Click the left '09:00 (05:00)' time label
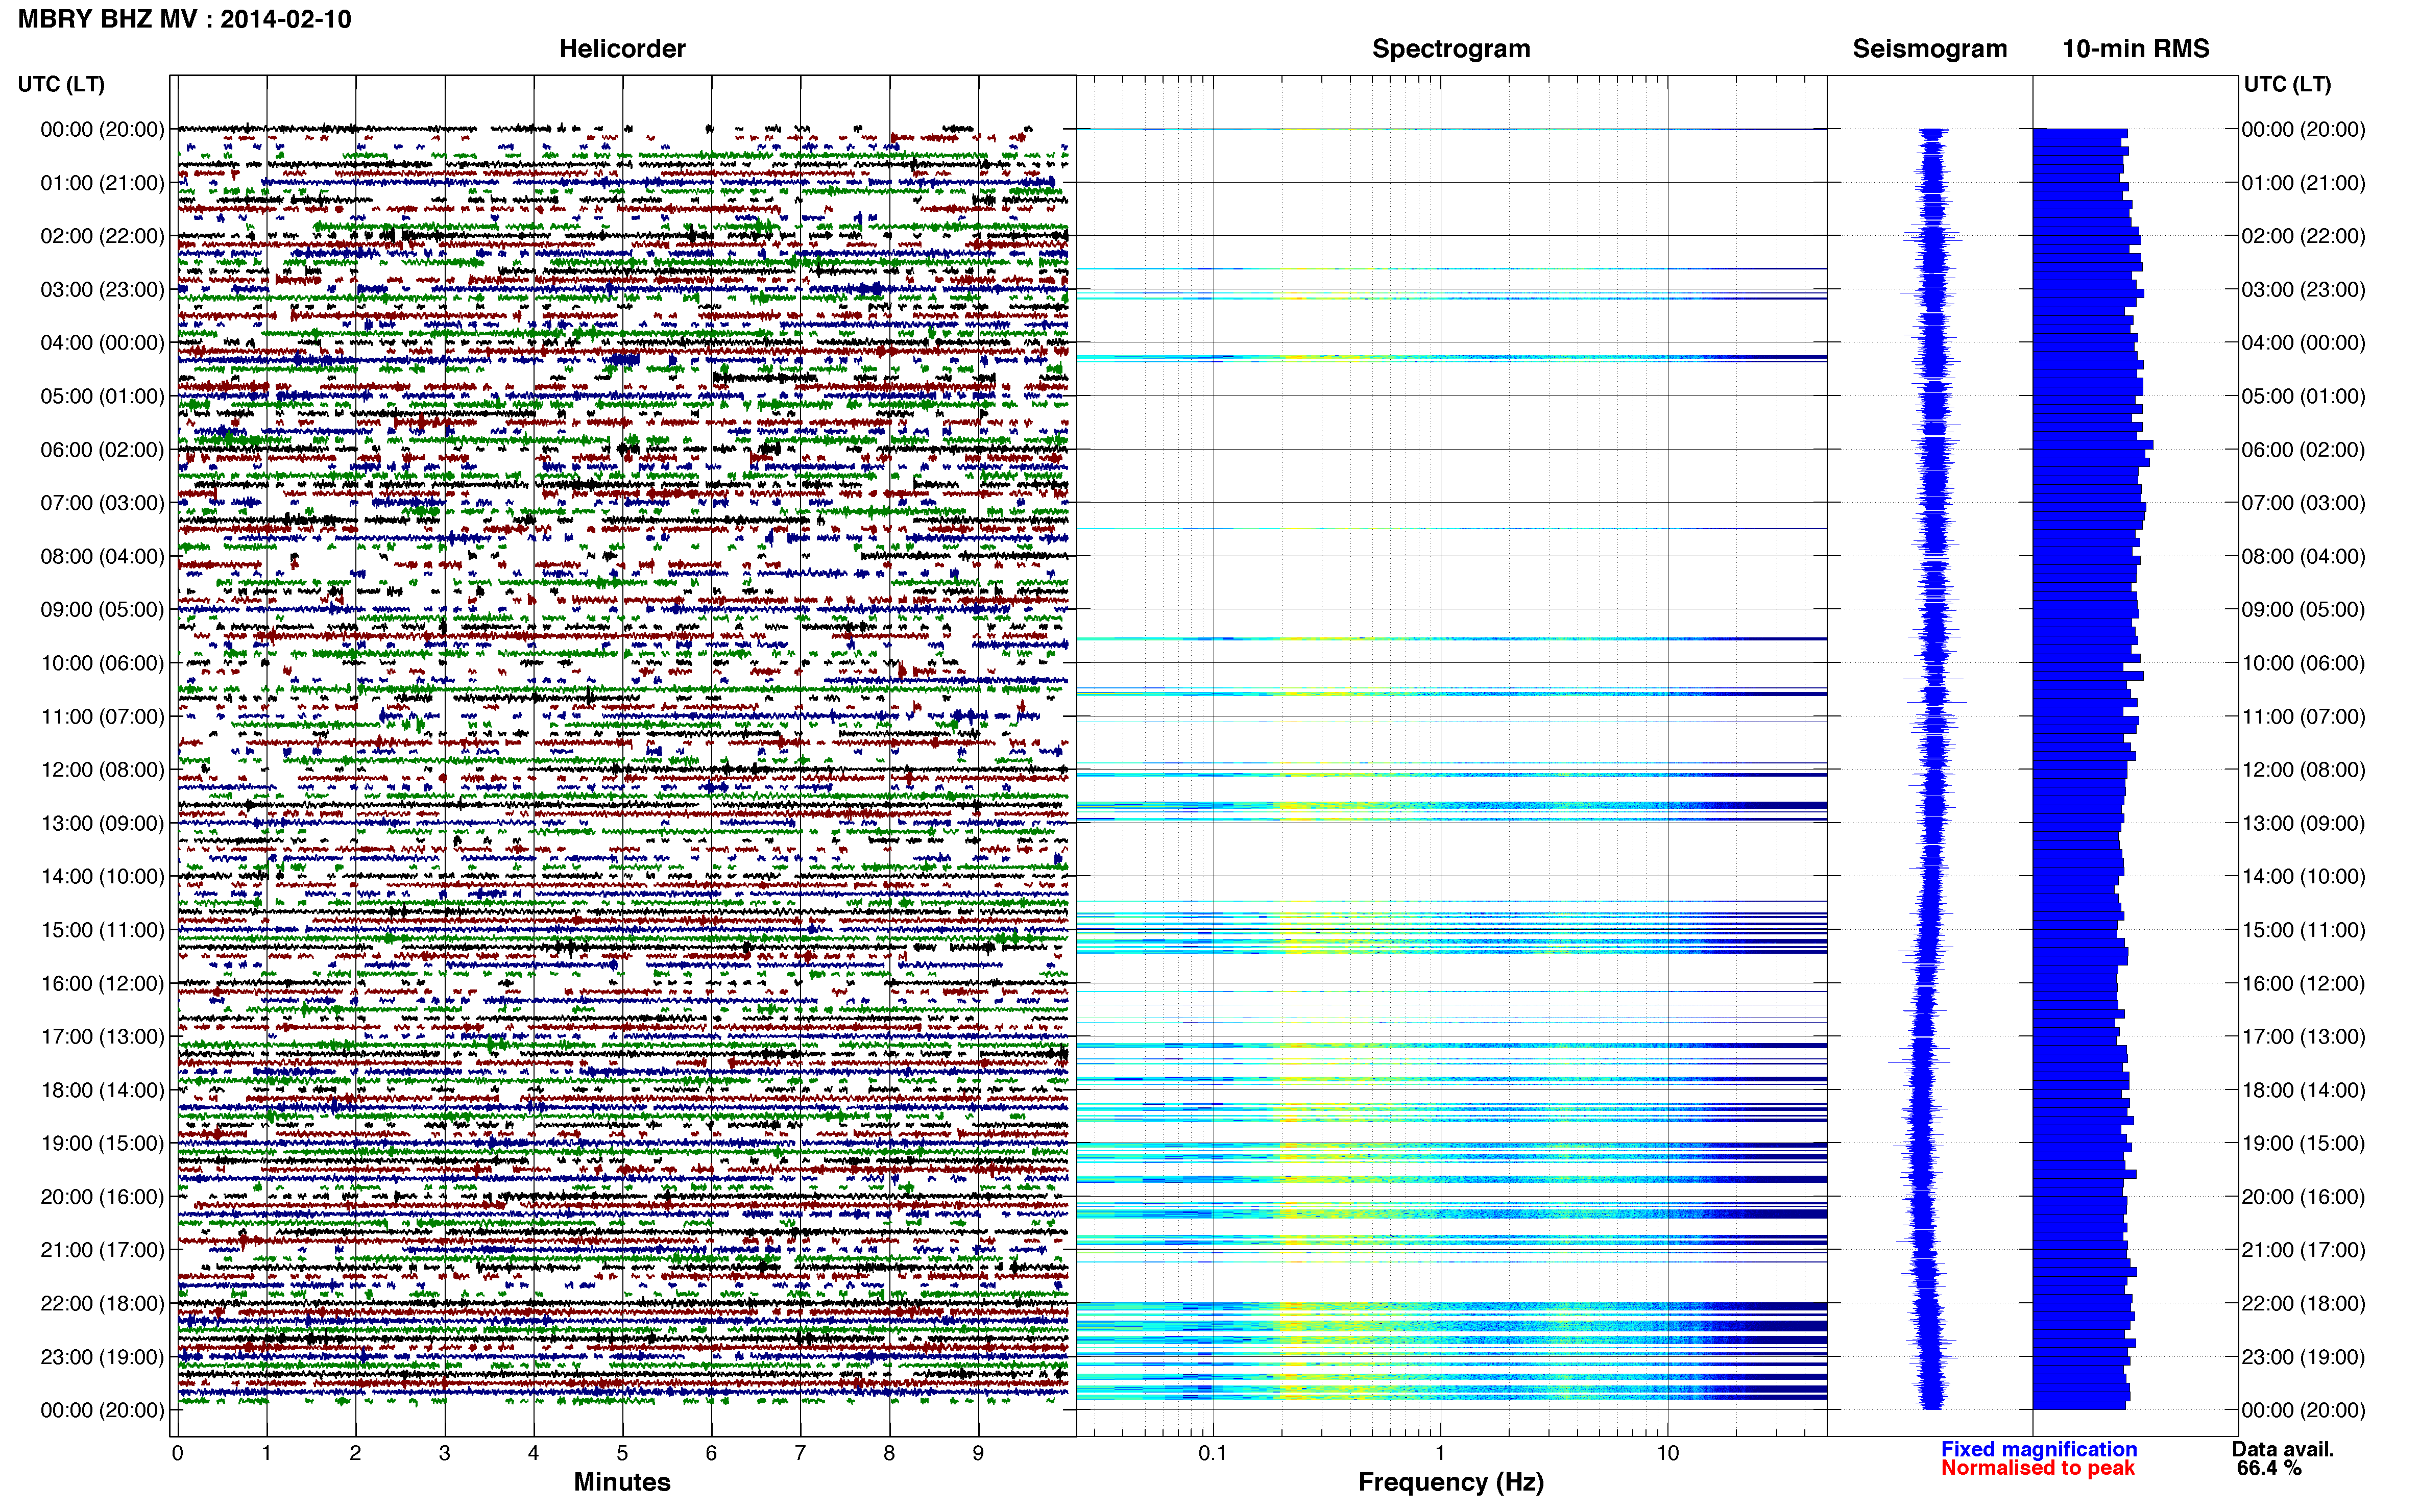The width and height of the screenshot is (2420, 1512). pyautogui.click(x=102, y=610)
